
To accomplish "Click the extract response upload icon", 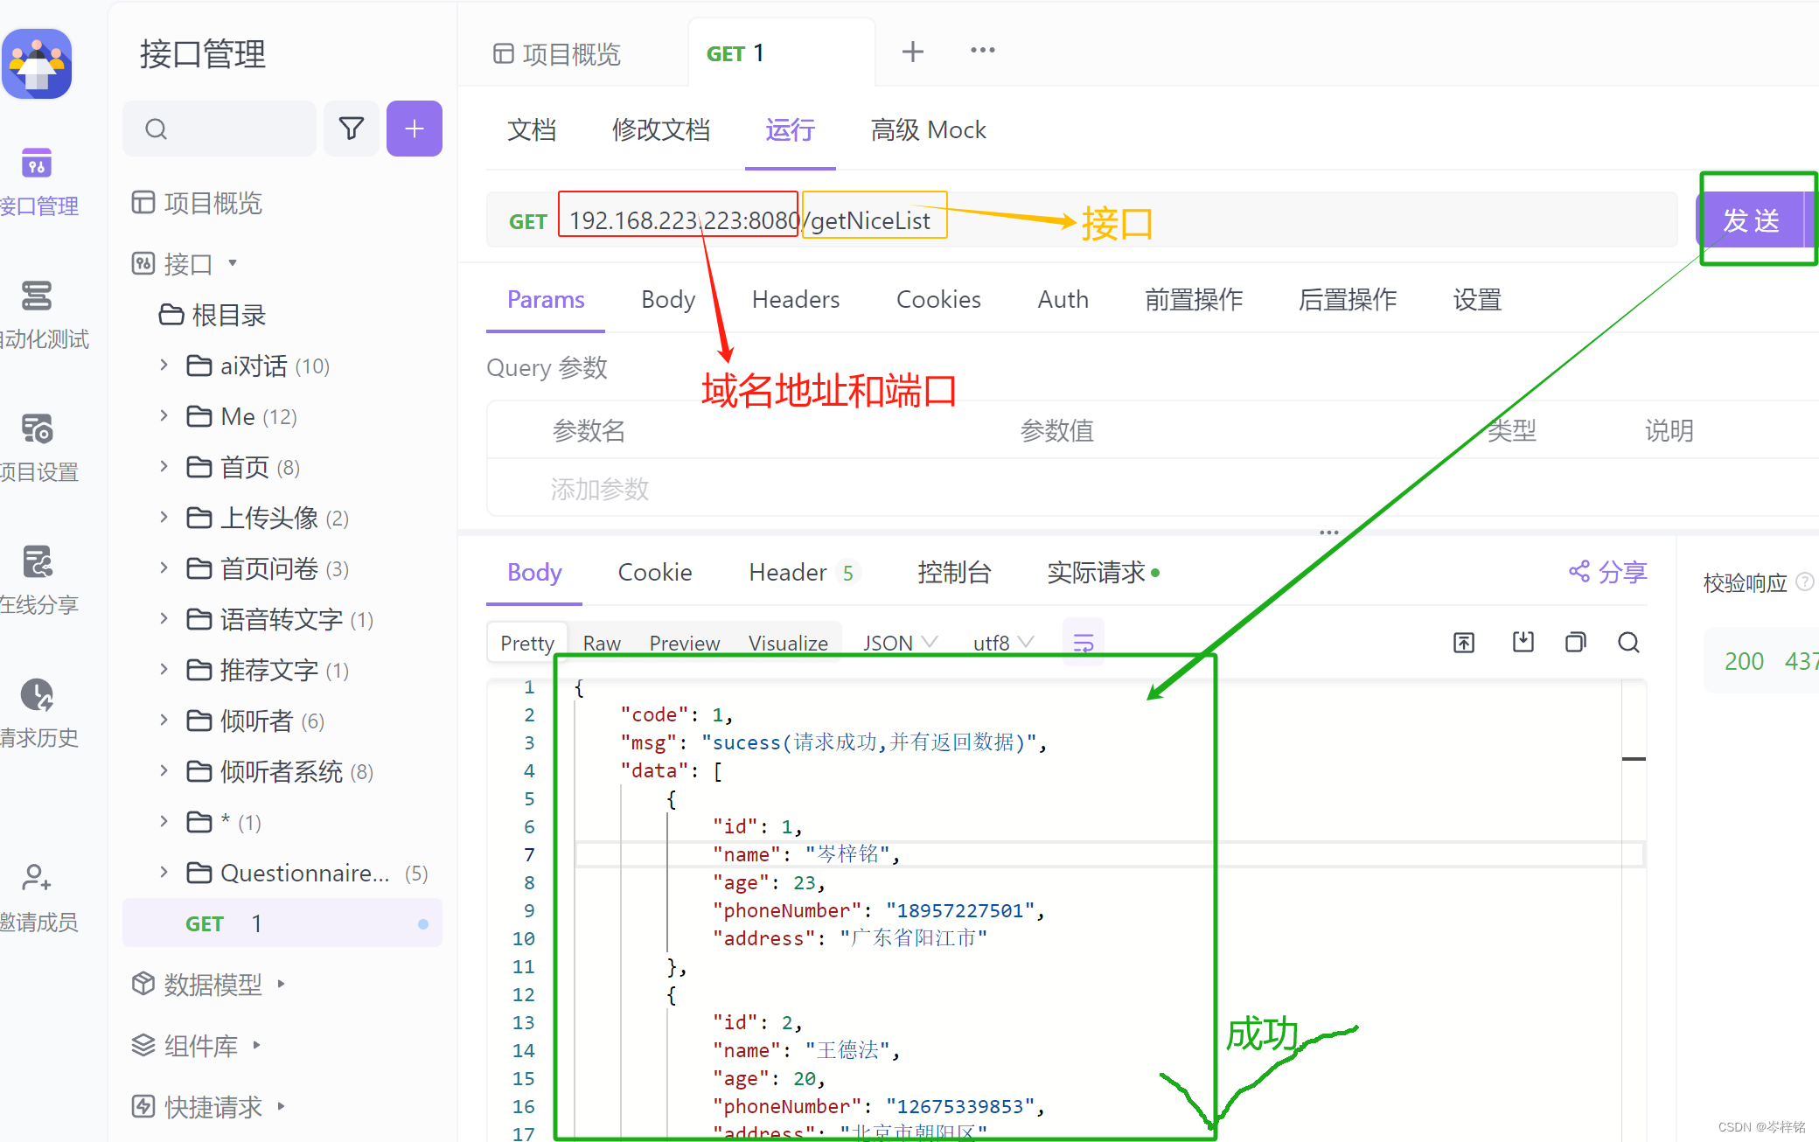I will [1463, 643].
